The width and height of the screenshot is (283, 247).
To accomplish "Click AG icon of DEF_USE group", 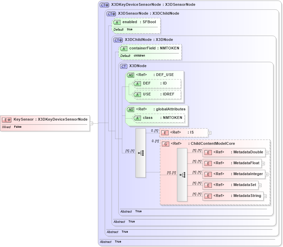I will tap(131, 75).
